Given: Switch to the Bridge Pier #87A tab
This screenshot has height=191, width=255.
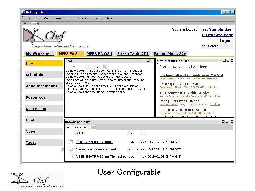Looking at the screenshot, I should (x=170, y=54).
